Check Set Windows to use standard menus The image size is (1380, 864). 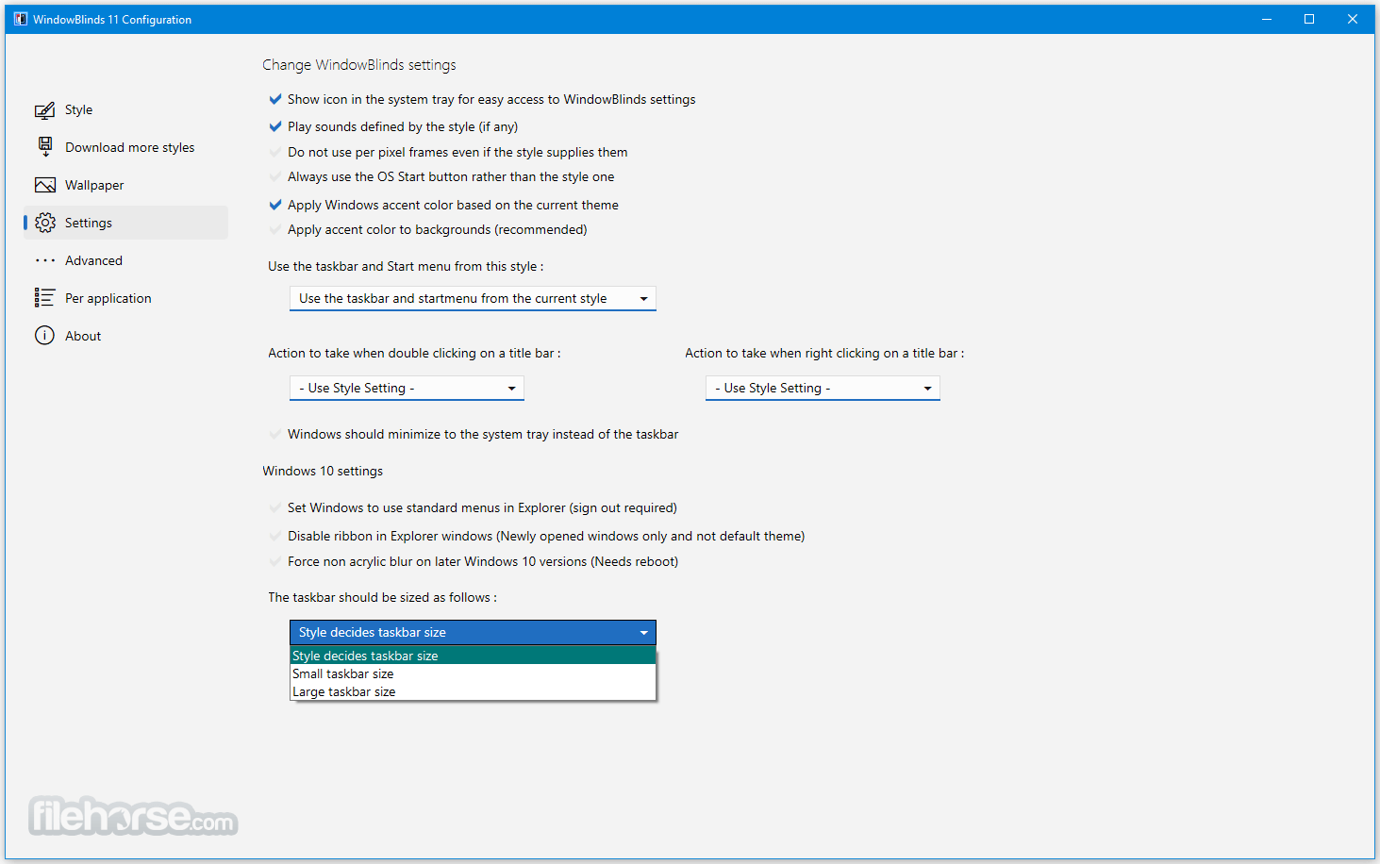pyautogui.click(x=275, y=507)
